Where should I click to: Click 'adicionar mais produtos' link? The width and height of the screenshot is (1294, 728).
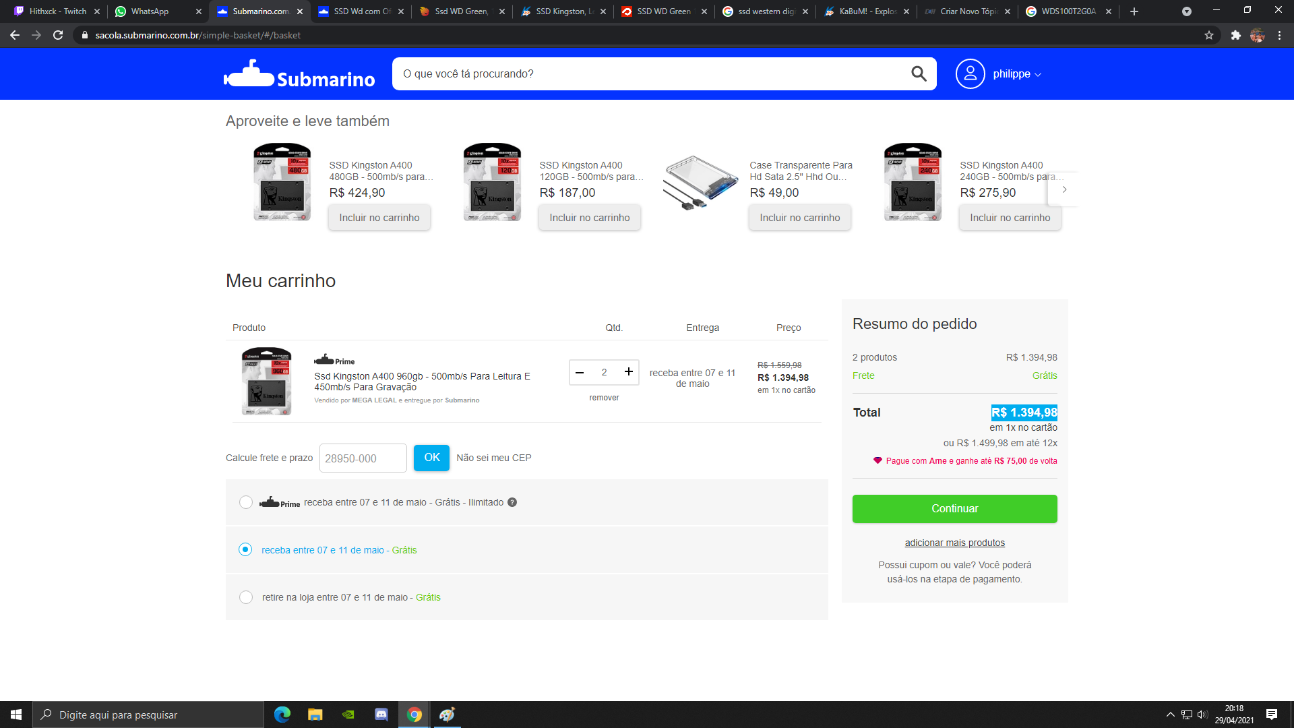point(954,543)
